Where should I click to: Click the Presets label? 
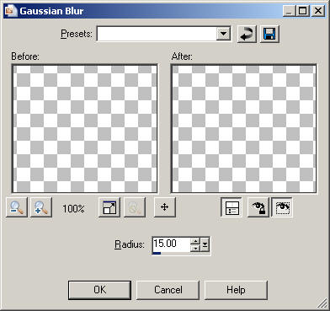point(77,34)
